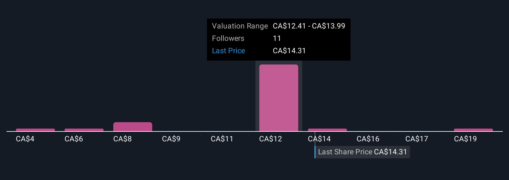Click the CA$14 axis label
Image resolution: width=509 pixels, height=180 pixels.
319,139
